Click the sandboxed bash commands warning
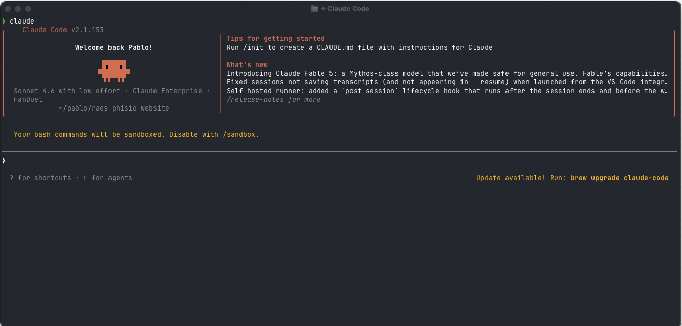Image resolution: width=682 pixels, height=326 pixels. point(137,134)
